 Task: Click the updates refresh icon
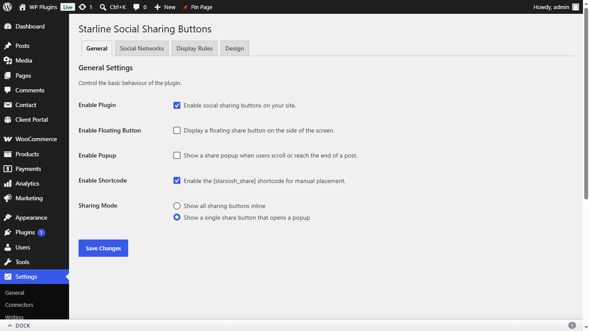tap(82, 7)
